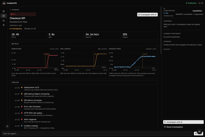Screen dimensions: 205x137
Task: Open the settings gear icon in sidebar
Action: click(x=4, y=25)
